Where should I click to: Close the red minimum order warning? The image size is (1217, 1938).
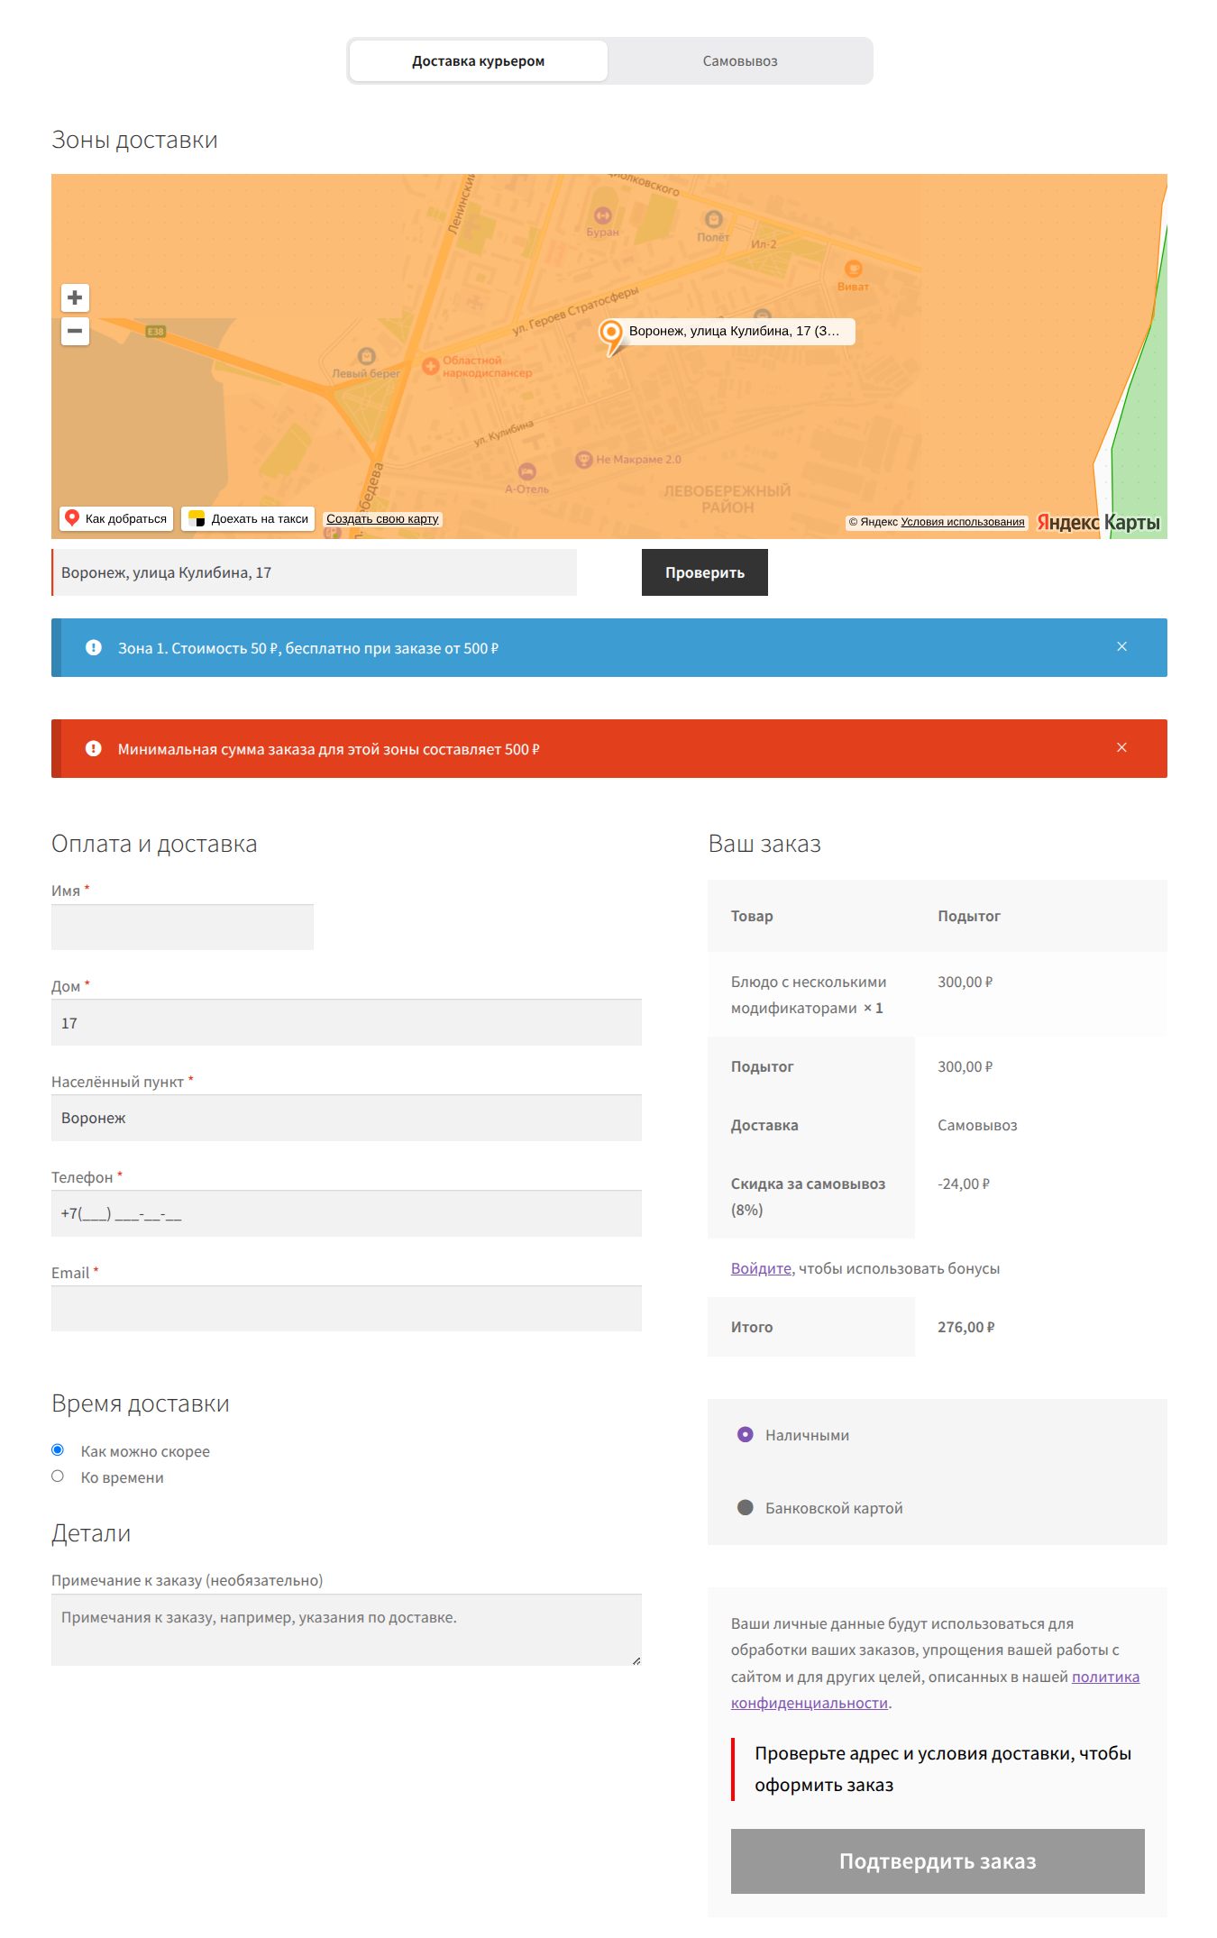[x=1121, y=748]
